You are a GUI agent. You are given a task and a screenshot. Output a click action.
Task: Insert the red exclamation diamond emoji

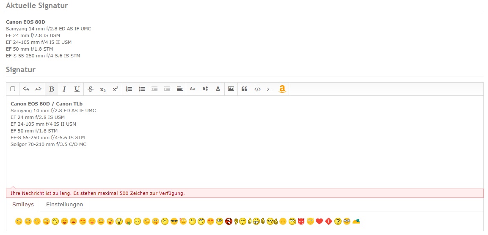point(328,221)
